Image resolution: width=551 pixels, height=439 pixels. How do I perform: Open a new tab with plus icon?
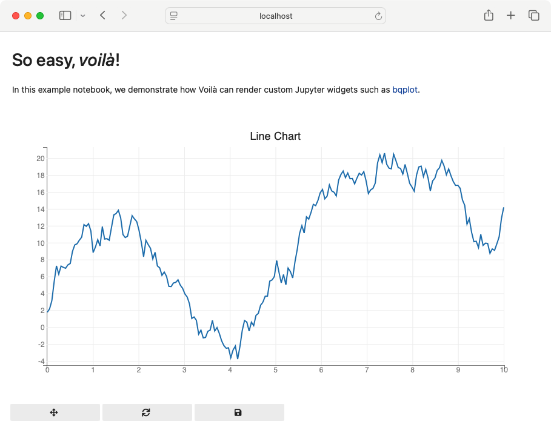(511, 16)
